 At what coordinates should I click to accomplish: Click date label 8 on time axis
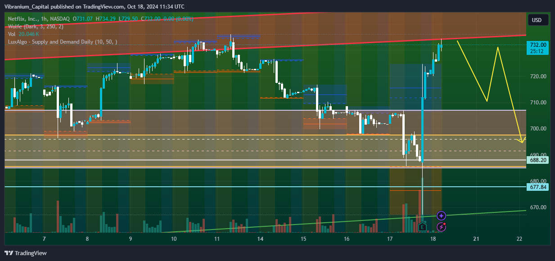[x=87, y=239]
